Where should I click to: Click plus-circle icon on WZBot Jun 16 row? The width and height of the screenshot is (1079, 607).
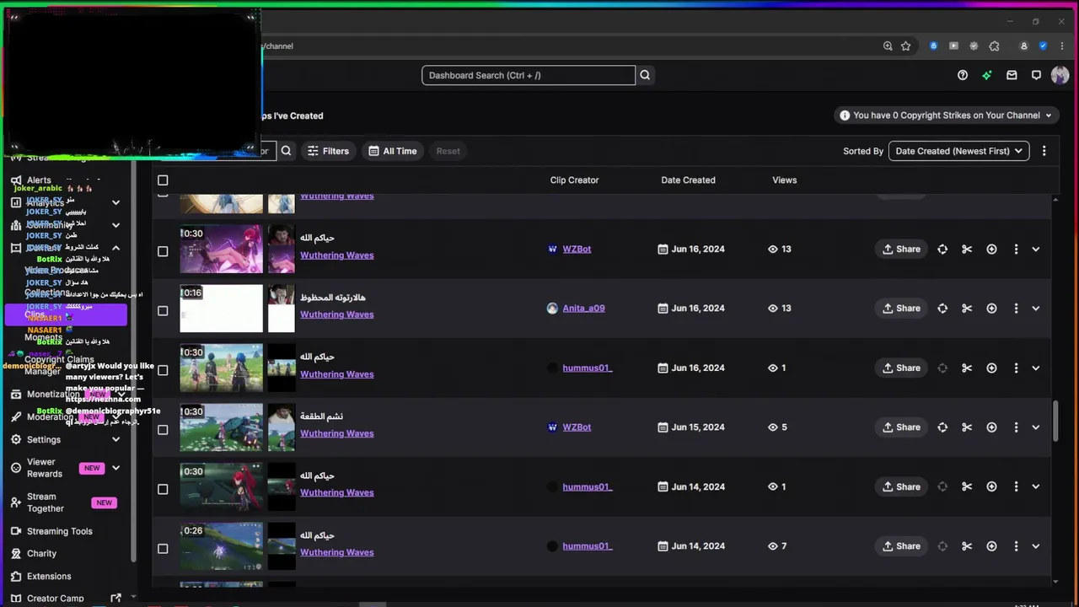[991, 249]
